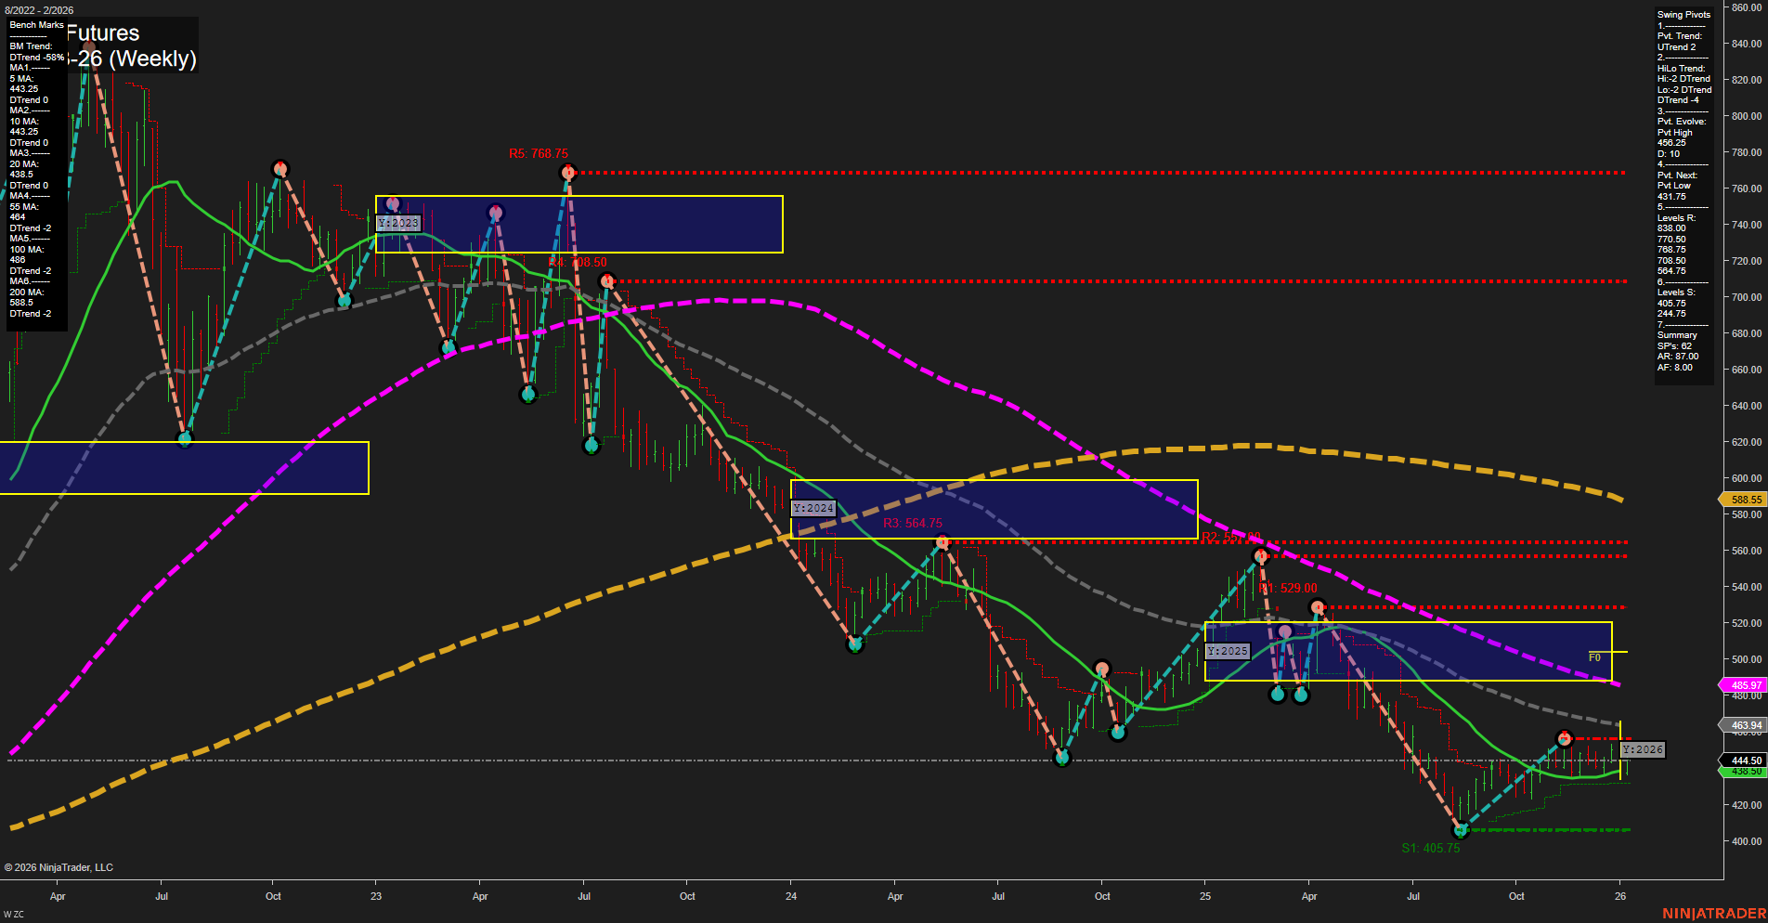Select the W ZC instrument label

14,913
